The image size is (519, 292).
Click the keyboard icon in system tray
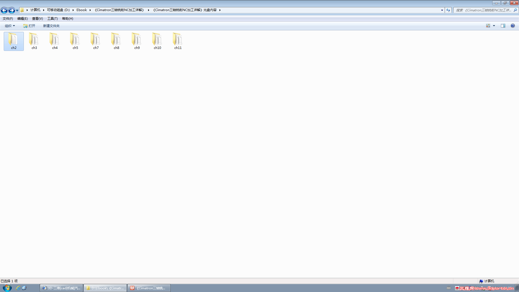point(449,288)
